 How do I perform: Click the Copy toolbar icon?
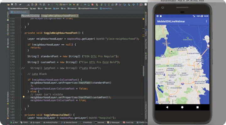(x=32, y=5)
